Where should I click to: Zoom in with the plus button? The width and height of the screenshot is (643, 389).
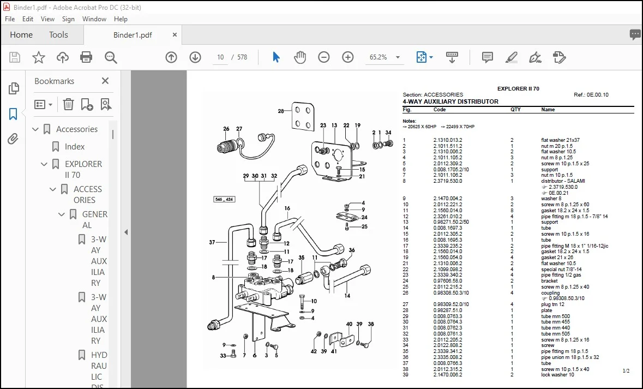pos(348,57)
